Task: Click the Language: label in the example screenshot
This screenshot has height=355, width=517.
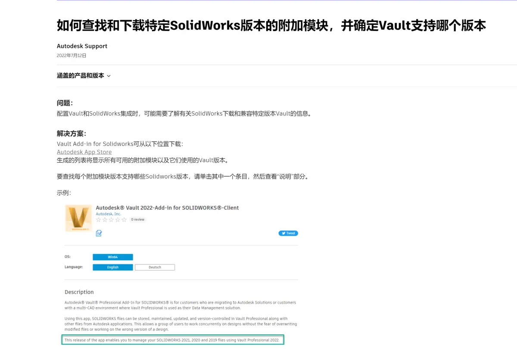Action: pos(74,267)
